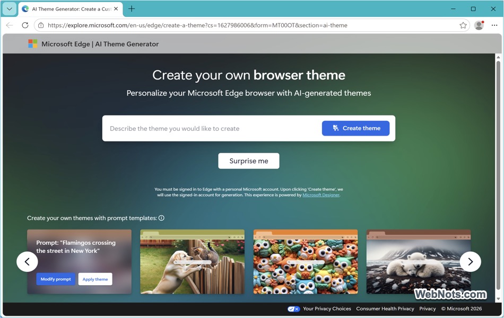Screen dimensions: 504x318
Task: Select the AI Theme Generator tab
Action: (70, 9)
